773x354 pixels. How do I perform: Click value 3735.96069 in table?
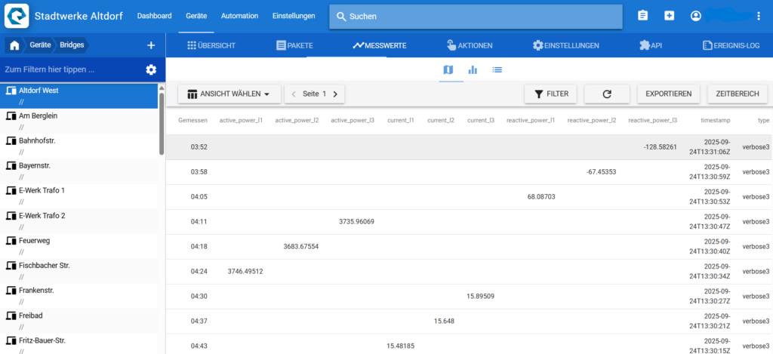356,221
